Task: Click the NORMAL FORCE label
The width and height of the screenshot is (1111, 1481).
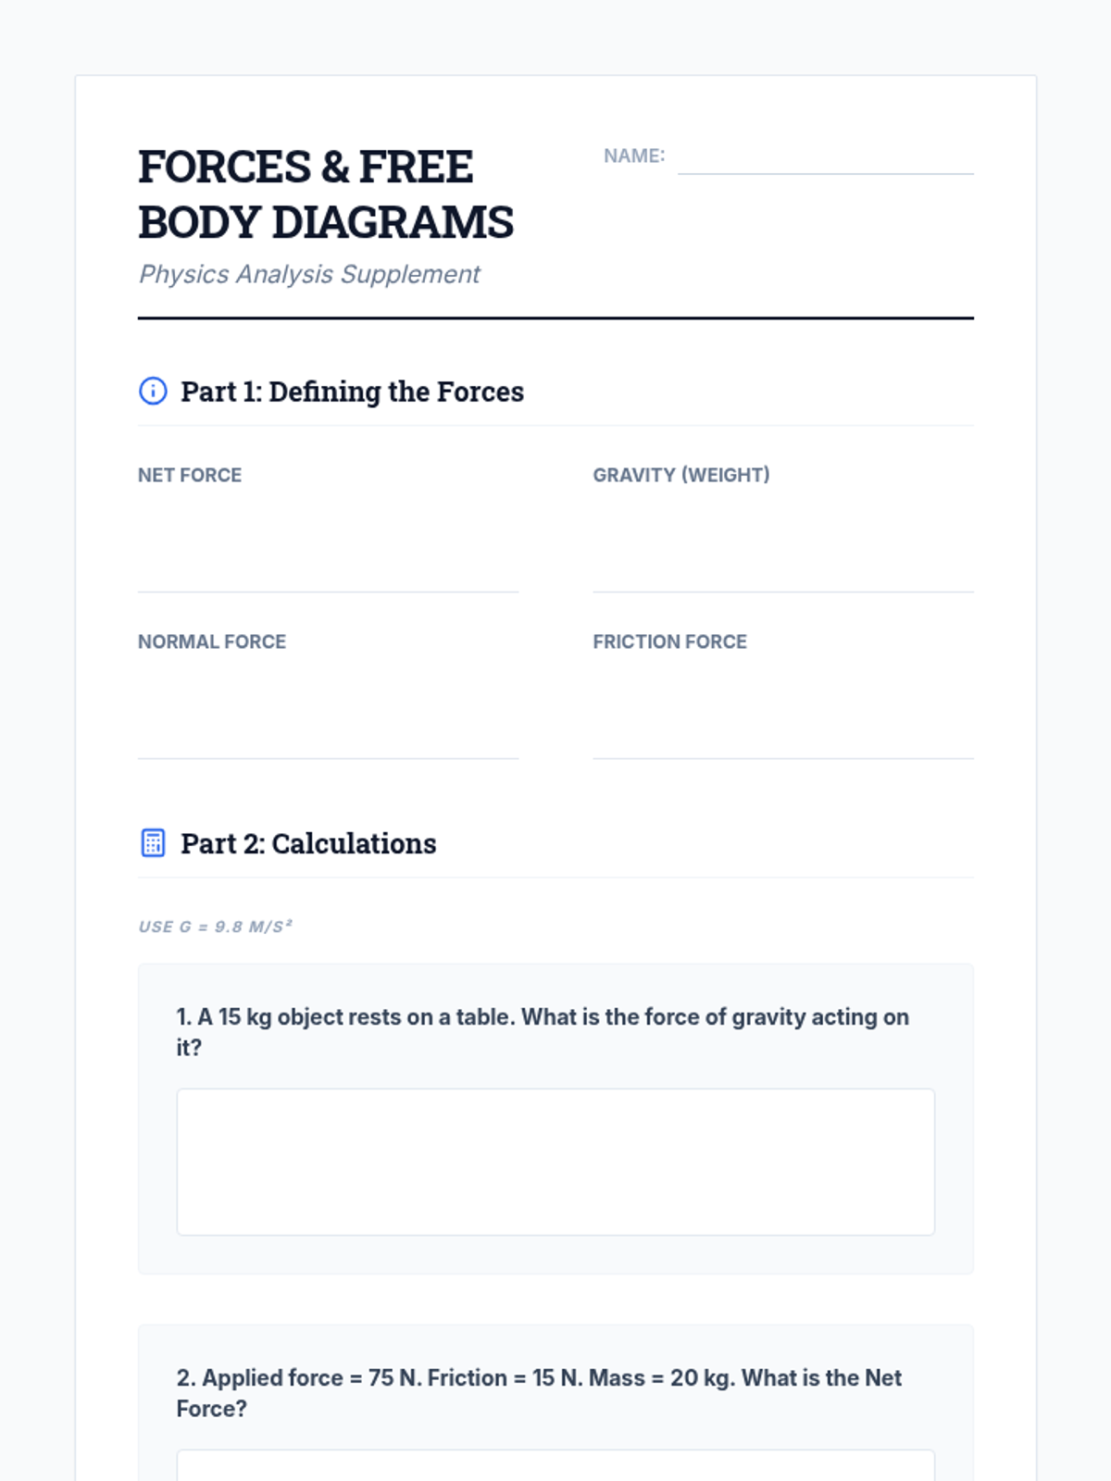Action: click(212, 641)
